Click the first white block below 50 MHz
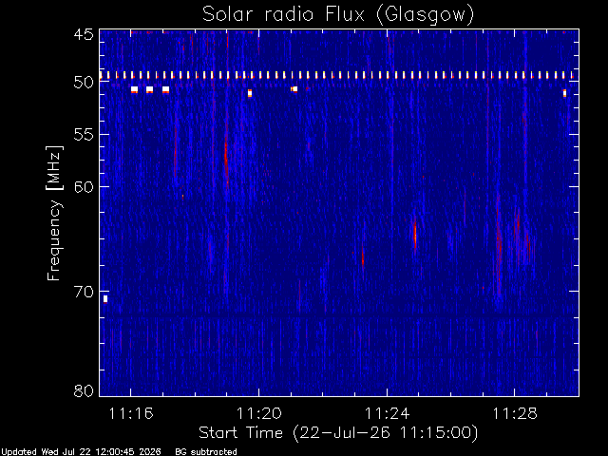This screenshot has height=456, width=608. pos(134,89)
